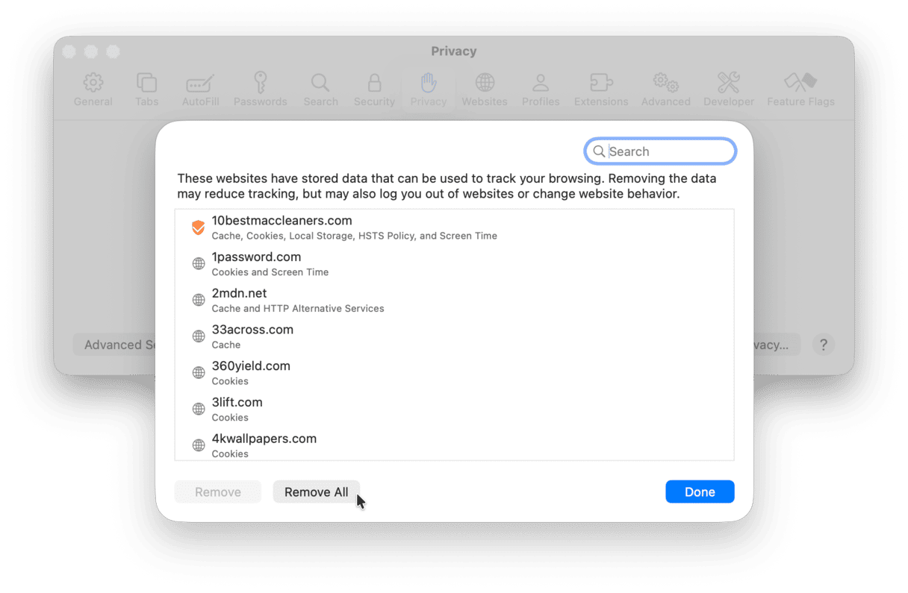This screenshot has height=593, width=908.
Task: Open the Profiles settings tab
Action: pyautogui.click(x=541, y=90)
